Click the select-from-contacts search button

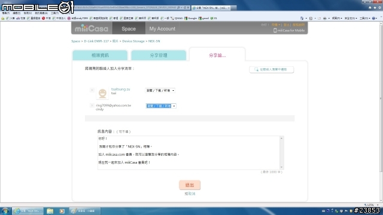click(271, 69)
